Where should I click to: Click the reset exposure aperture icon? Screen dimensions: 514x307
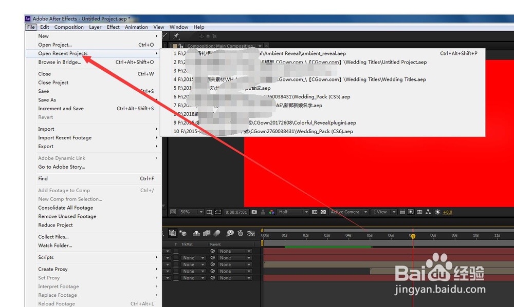[437, 212]
